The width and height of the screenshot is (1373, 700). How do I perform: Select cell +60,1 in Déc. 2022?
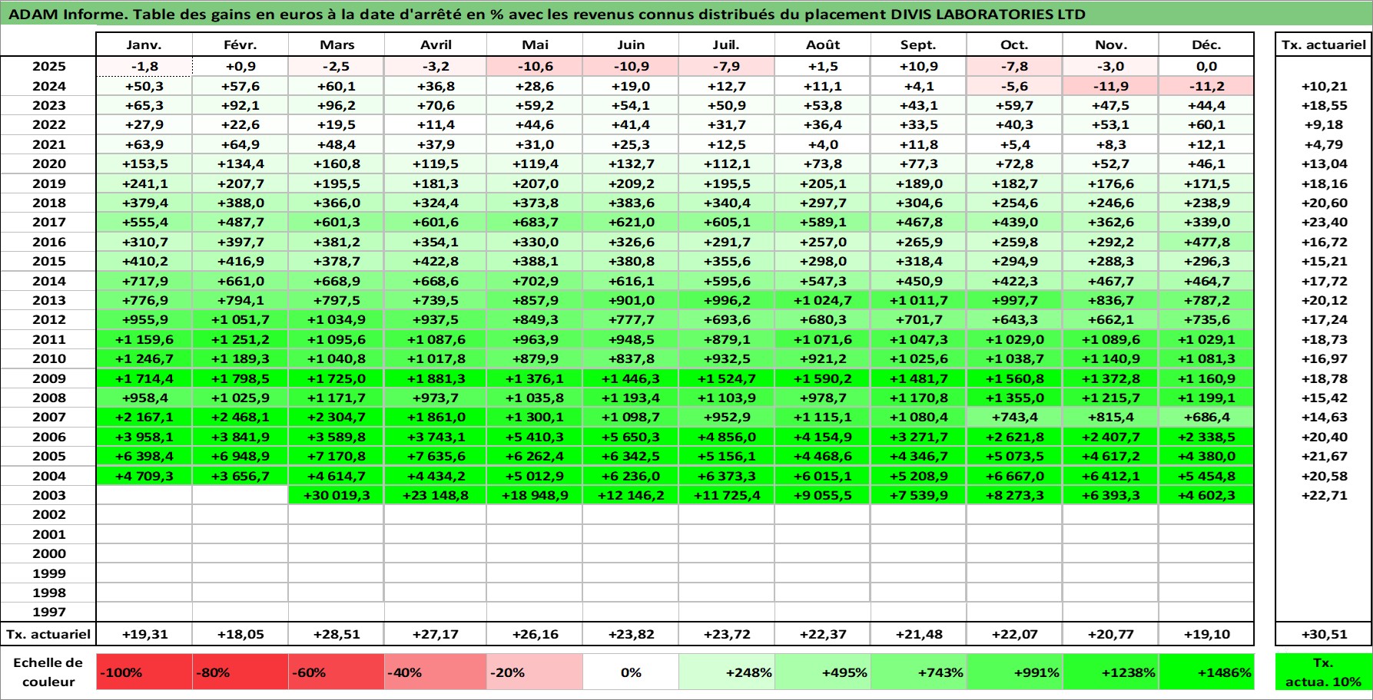[1206, 124]
